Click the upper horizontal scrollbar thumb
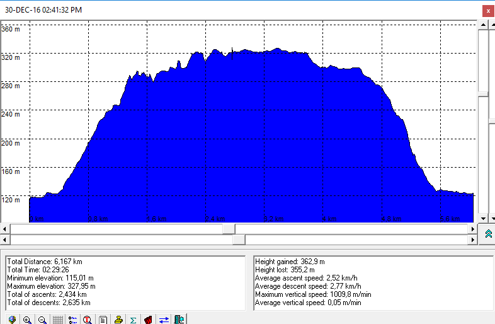495x324 pixels. [x=228, y=229]
